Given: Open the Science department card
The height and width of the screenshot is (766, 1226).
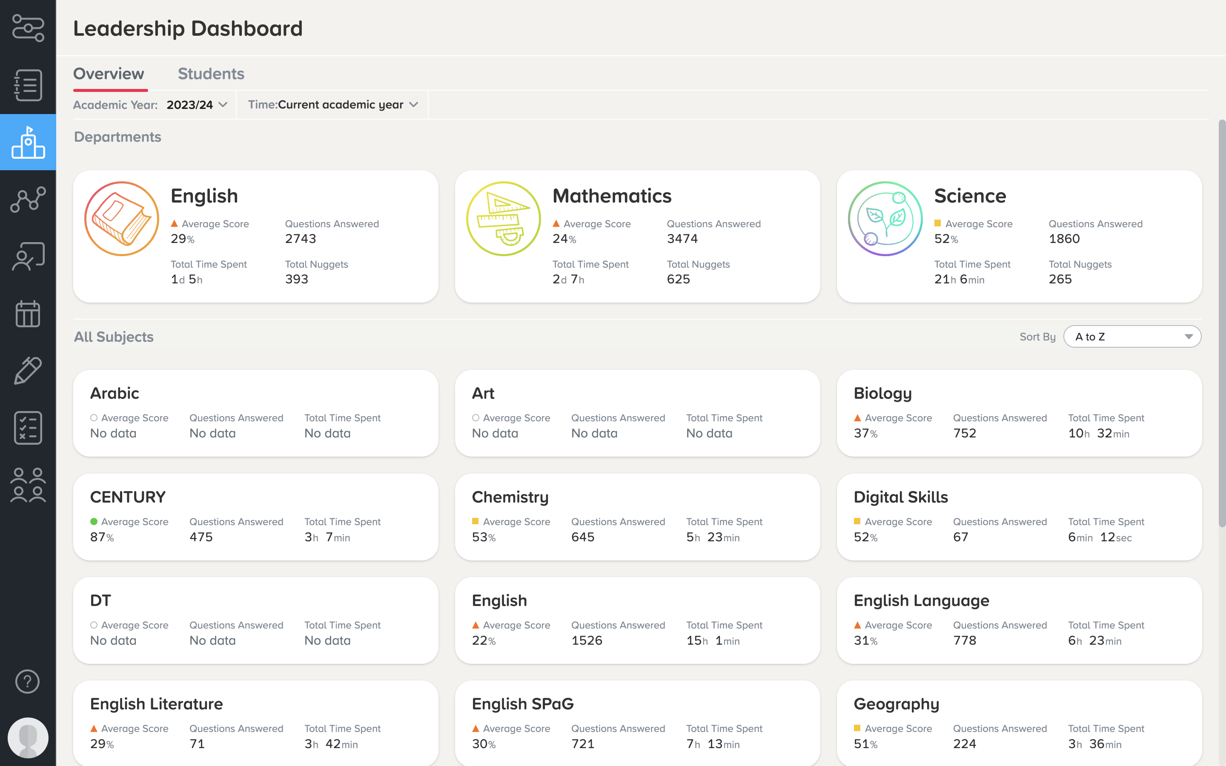Looking at the screenshot, I should tap(1019, 237).
